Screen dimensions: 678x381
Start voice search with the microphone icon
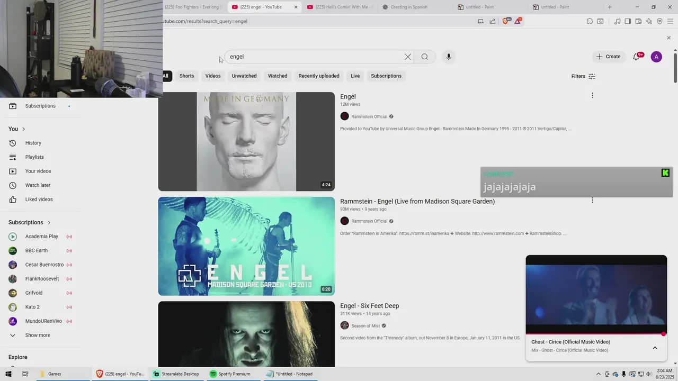tap(449, 57)
